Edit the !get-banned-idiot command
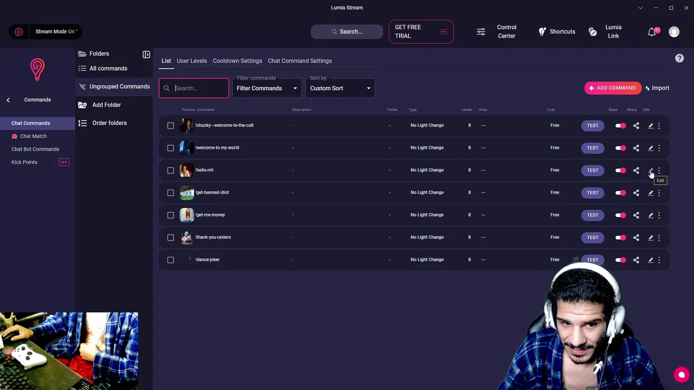The image size is (694, 390). 651,193
